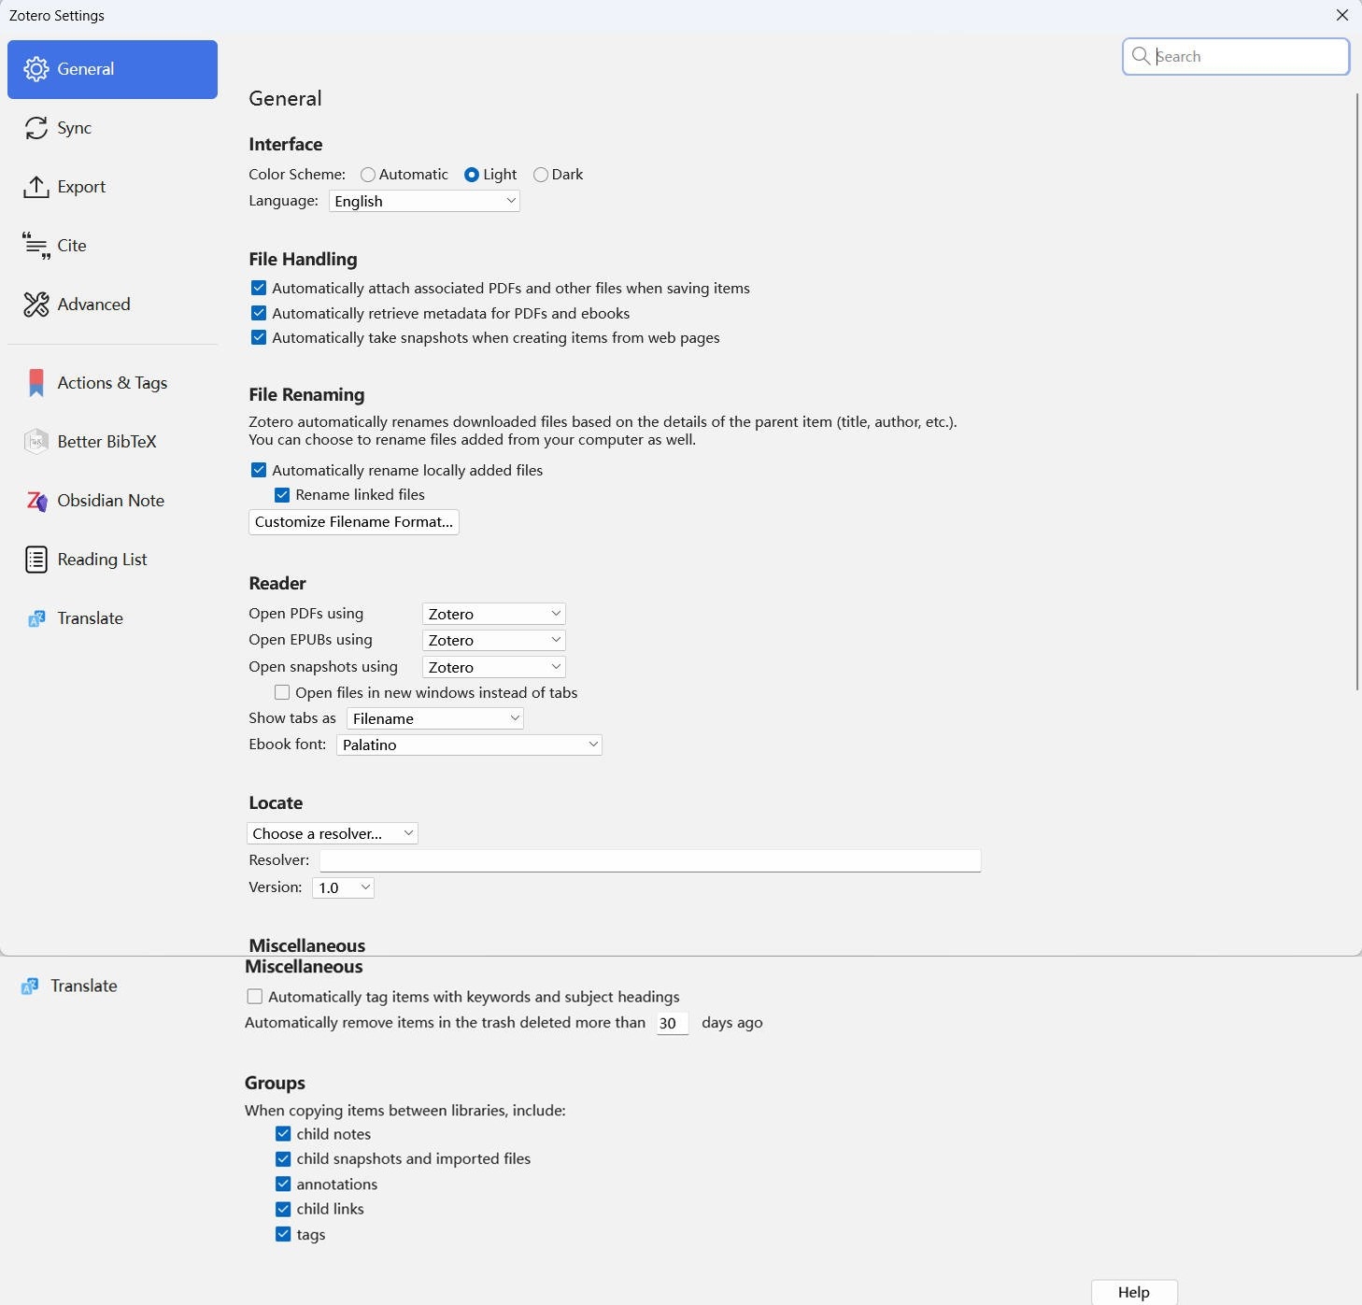This screenshot has height=1305, width=1362.
Task: Open the Export settings pane
Action: (112, 187)
